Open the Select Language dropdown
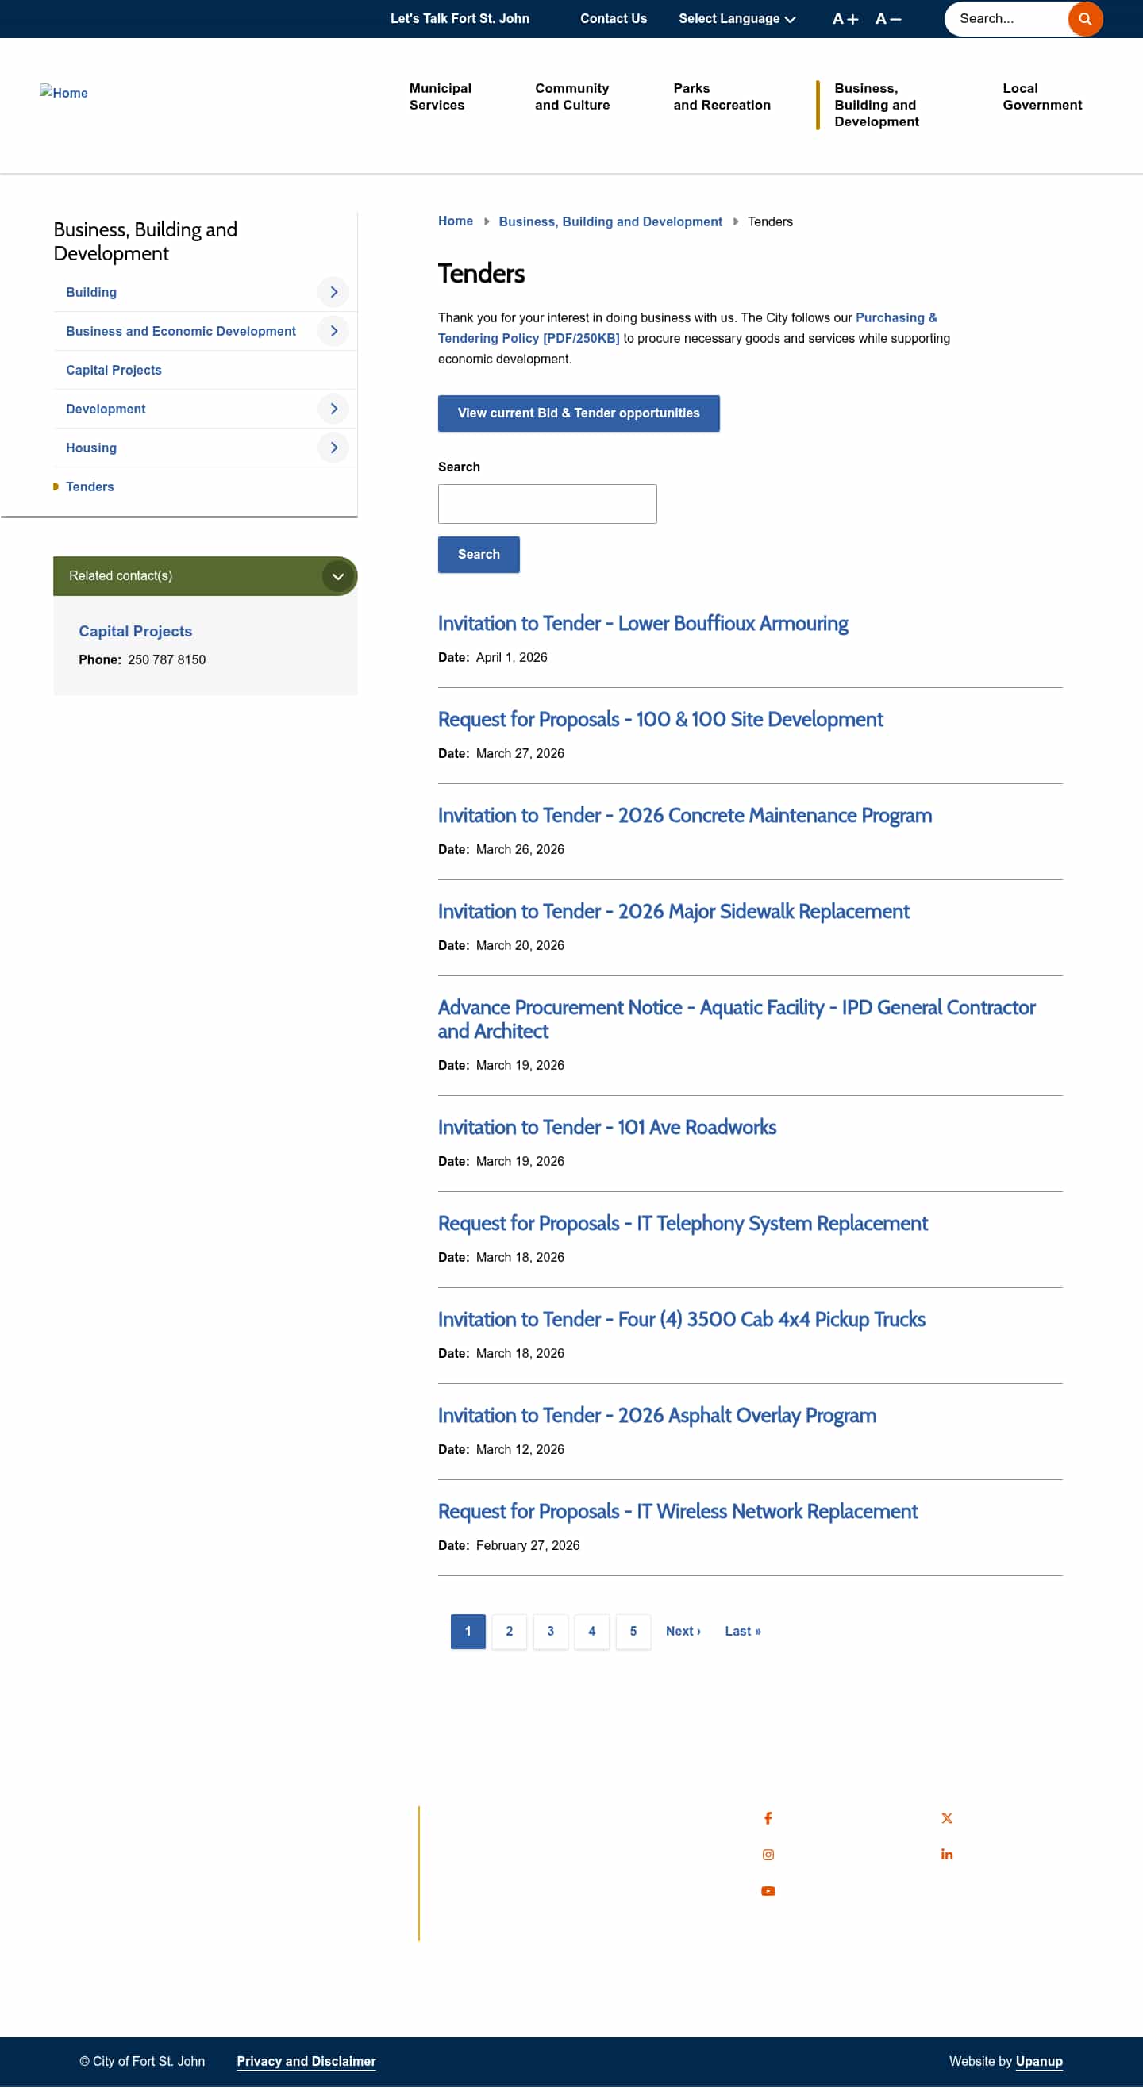This screenshot has width=1143, height=2088. click(736, 18)
